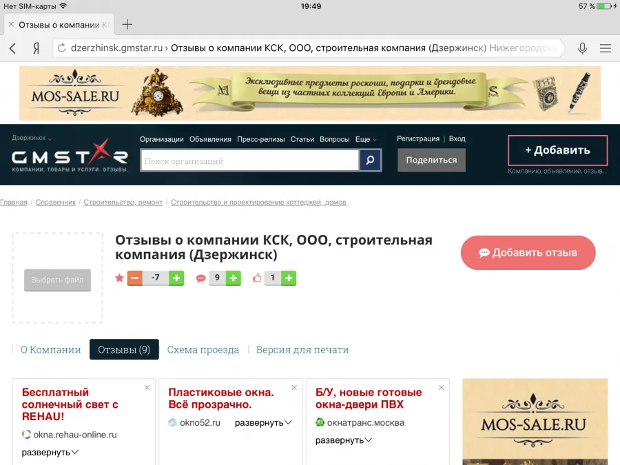The width and height of the screenshot is (620, 465).
Task: Tap the Wi-Fi icon in status bar
Action: click(x=63, y=6)
